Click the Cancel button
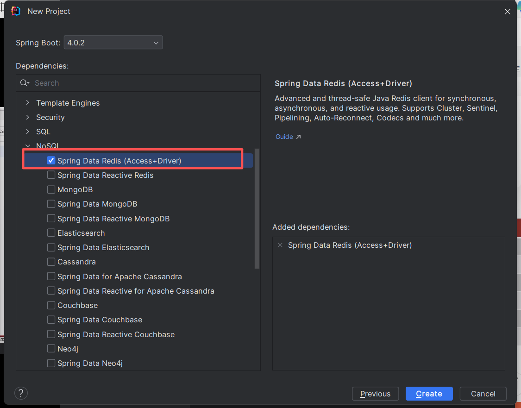 [483, 394]
